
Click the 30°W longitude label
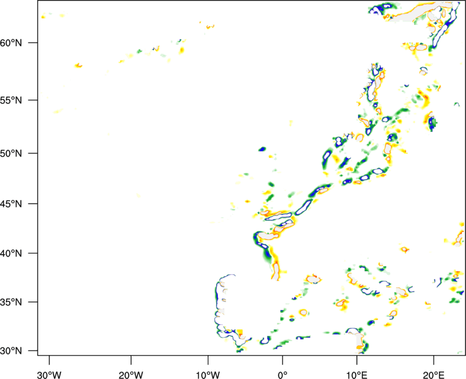click(x=50, y=375)
